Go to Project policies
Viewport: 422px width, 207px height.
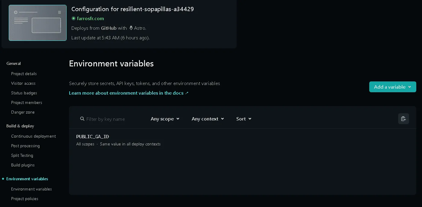[x=25, y=199]
